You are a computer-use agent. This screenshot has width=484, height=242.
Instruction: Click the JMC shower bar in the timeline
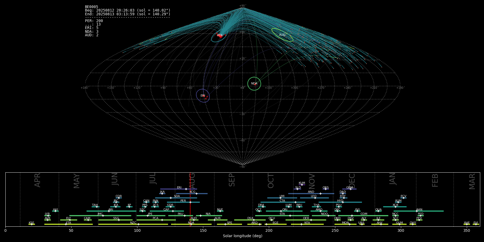coord(100,216)
